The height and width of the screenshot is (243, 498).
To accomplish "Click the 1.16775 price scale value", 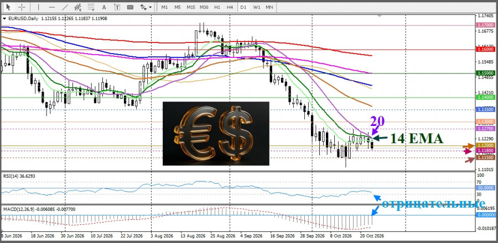I will click(x=486, y=31).
